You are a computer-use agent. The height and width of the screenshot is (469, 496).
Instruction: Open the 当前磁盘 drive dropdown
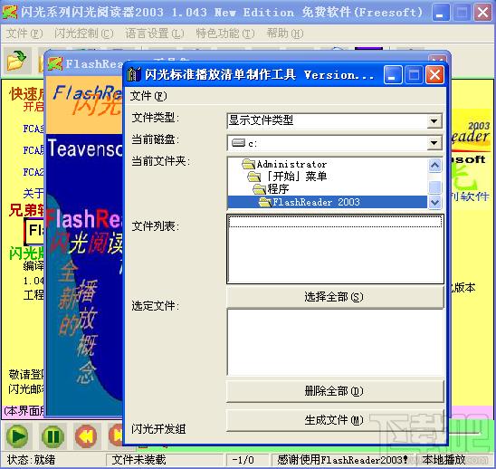434,143
